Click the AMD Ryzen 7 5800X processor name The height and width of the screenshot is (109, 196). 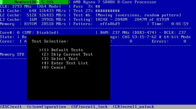point(115,2)
